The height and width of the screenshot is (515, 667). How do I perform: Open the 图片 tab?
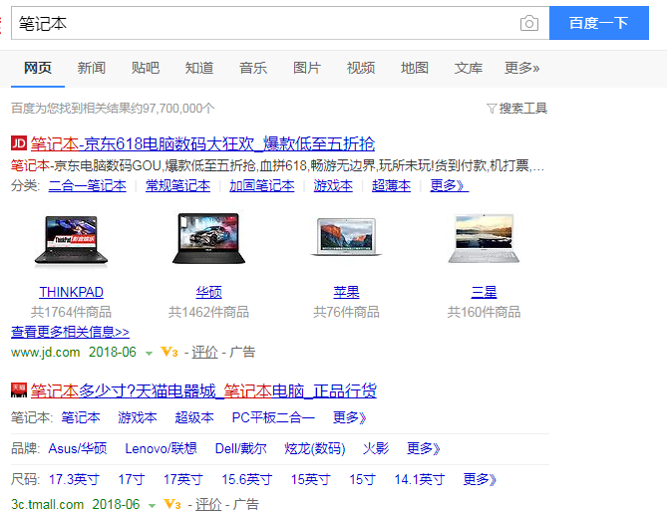tap(307, 68)
